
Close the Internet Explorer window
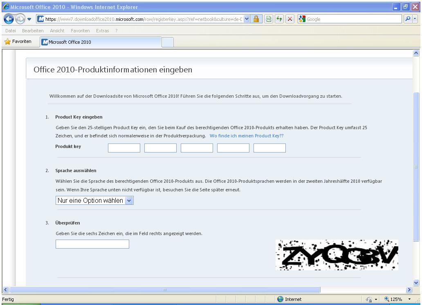[x=415, y=7]
